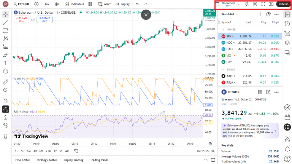
Task: Select the crosshair cursor tool
Action: point(6,14)
